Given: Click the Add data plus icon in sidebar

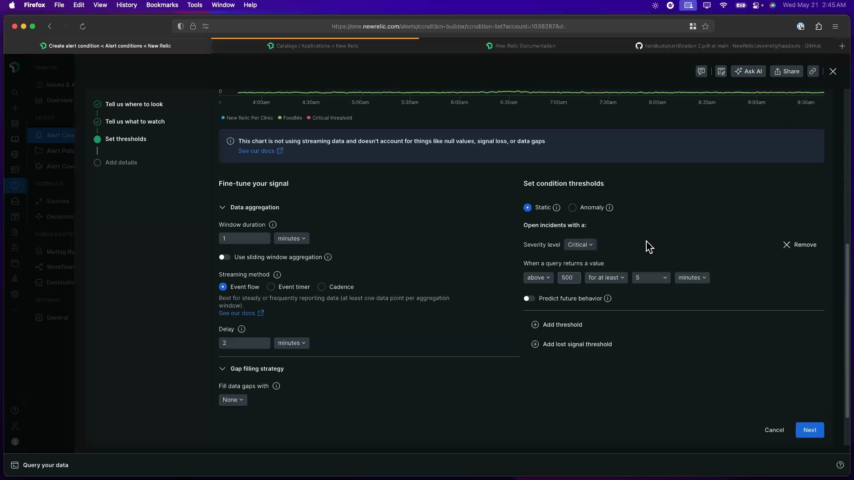Looking at the screenshot, I should (x=15, y=108).
